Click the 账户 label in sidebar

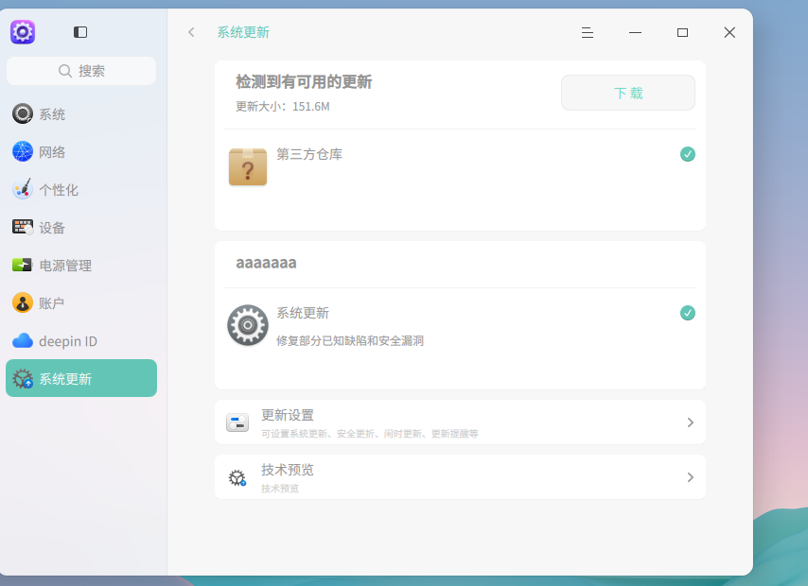coord(51,303)
